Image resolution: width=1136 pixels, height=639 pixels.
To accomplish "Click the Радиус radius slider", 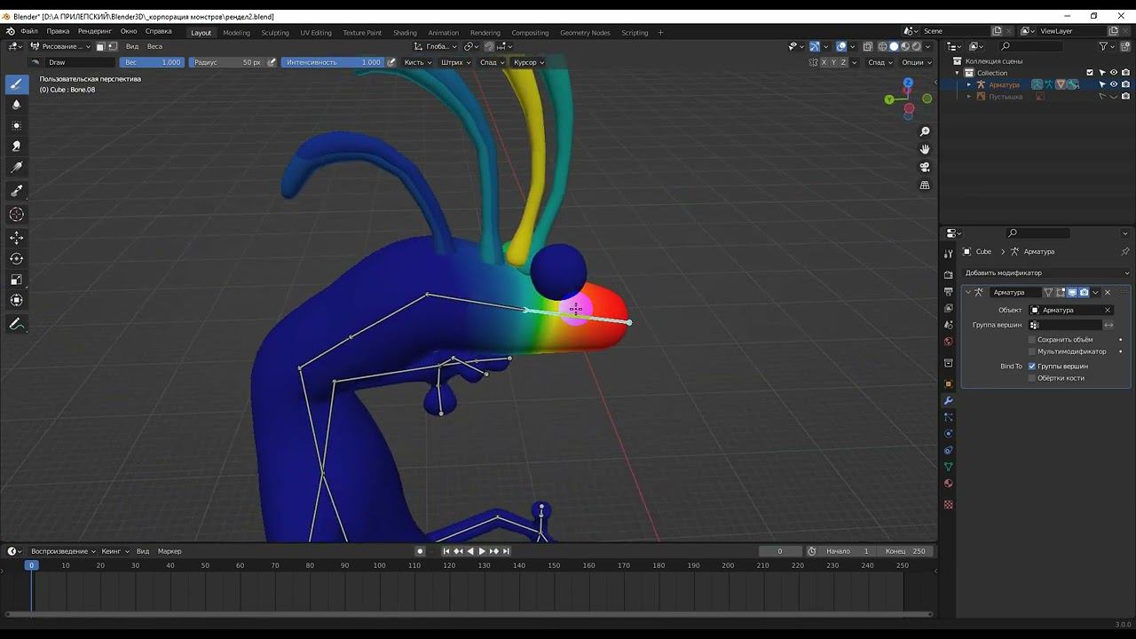I will click(226, 62).
